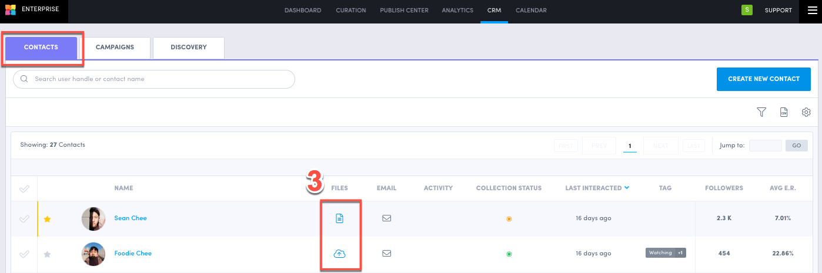Image resolution: width=822 pixels, height=273 pixels.
Task: Check the select-all contacts checkbox
Action: [x=24, y=188]
